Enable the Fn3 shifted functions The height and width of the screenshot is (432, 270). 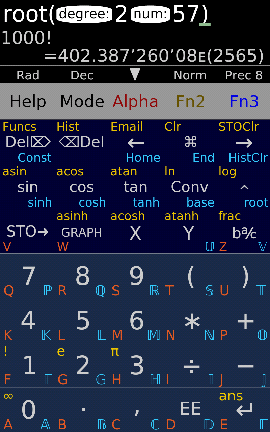(243, 101)
